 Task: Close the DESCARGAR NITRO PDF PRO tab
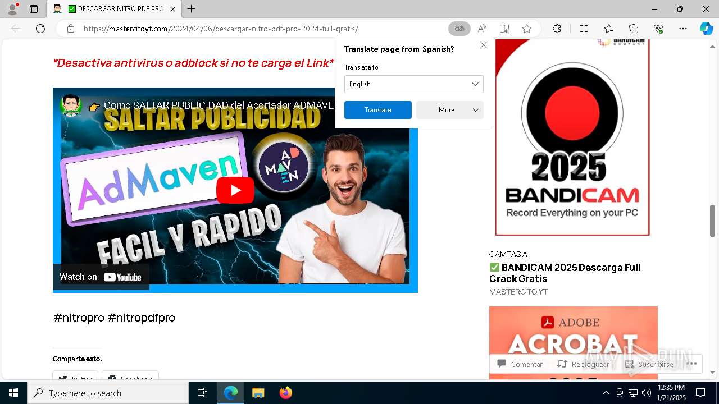point(173,9)
